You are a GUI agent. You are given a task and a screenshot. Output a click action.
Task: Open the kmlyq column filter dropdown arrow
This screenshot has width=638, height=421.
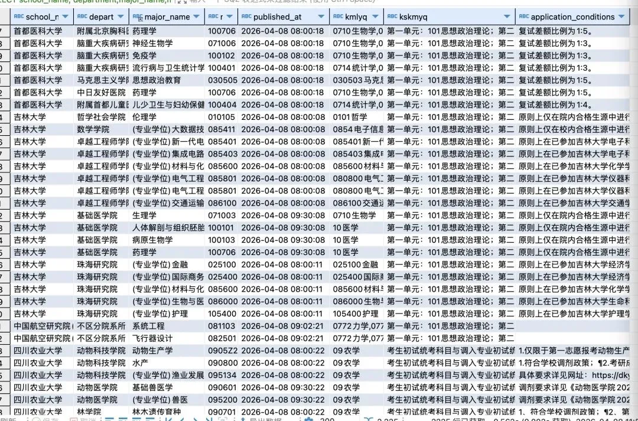(375, 17)
